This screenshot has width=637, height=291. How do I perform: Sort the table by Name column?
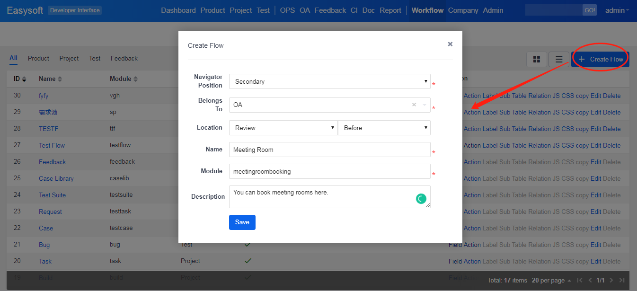tap(50, 79)
